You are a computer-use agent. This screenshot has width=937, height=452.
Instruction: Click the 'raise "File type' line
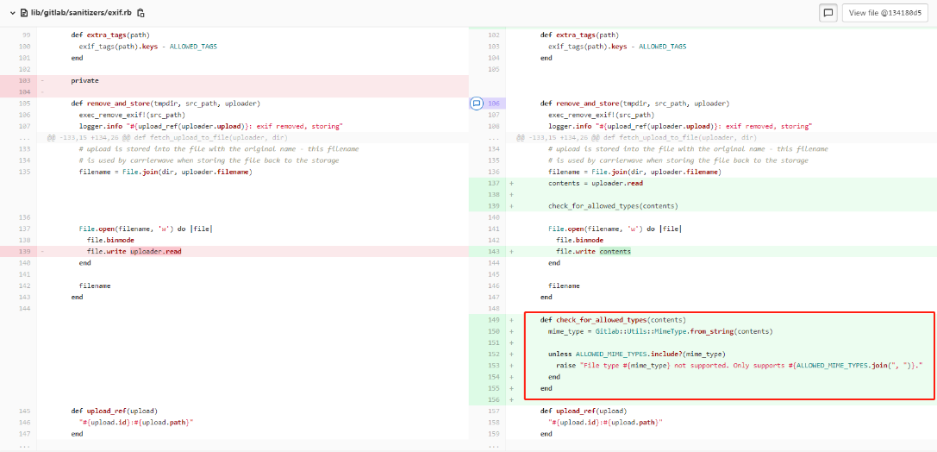[740, 365]
